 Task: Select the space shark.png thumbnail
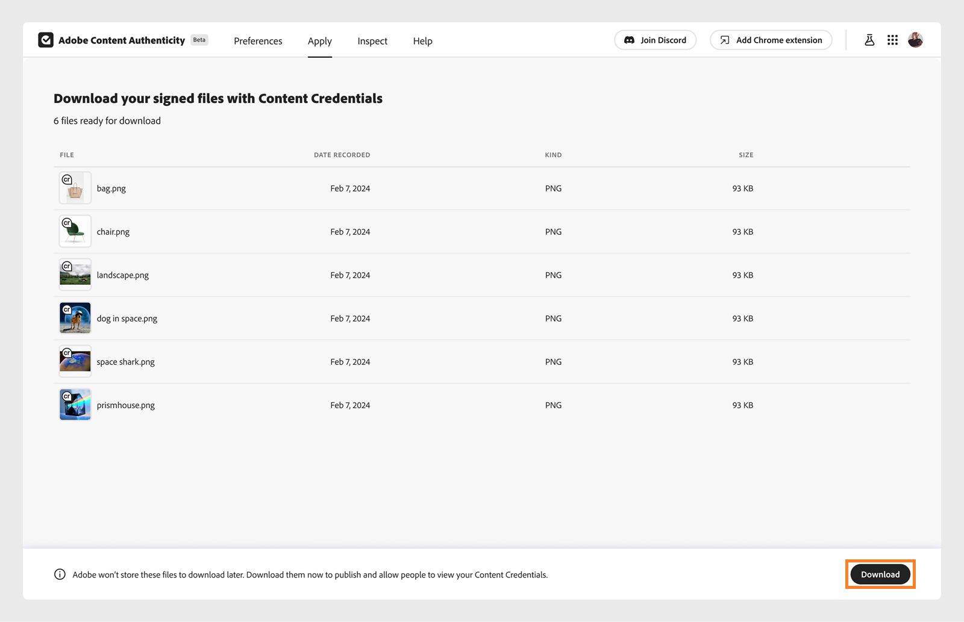click(75, 361)
